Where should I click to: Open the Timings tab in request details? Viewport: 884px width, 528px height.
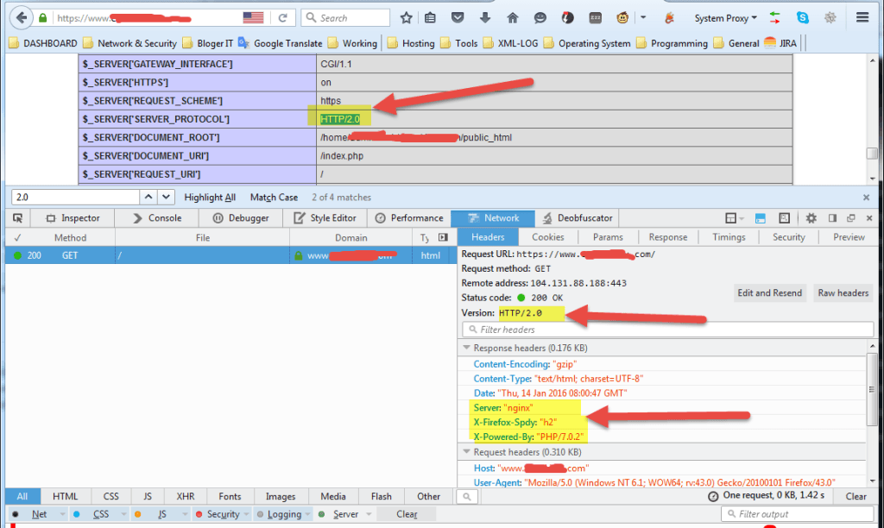pyautogui.click(x=729, y=237)
